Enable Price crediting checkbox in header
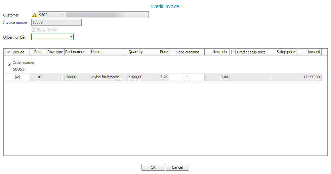The image size is (331, 174). click(x=173, y=52)
